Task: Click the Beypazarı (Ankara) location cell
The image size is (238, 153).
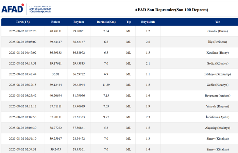Action: [218, 96]
